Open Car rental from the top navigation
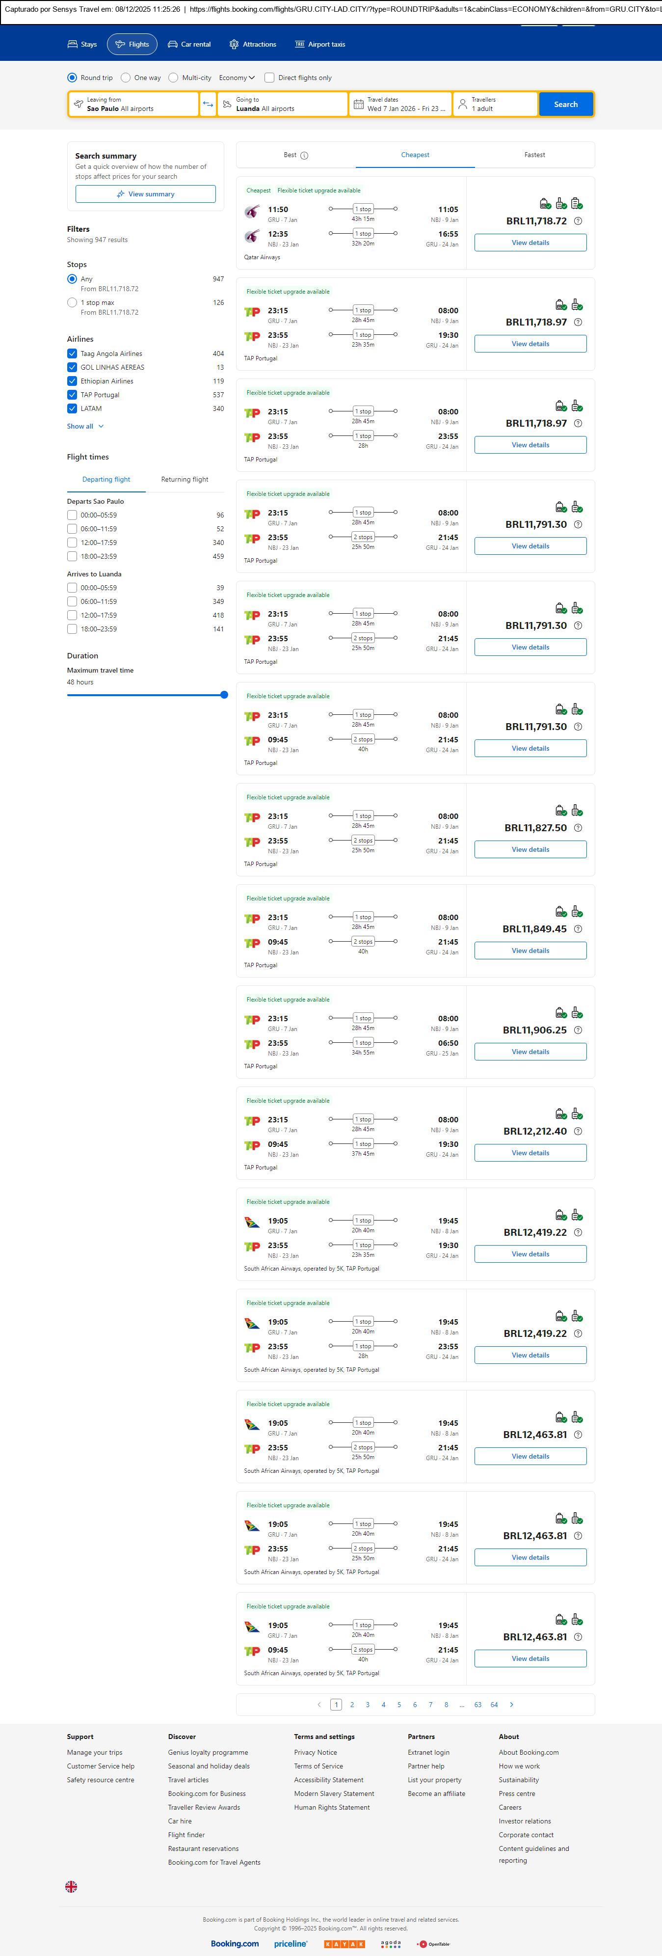 coord(189,44)
